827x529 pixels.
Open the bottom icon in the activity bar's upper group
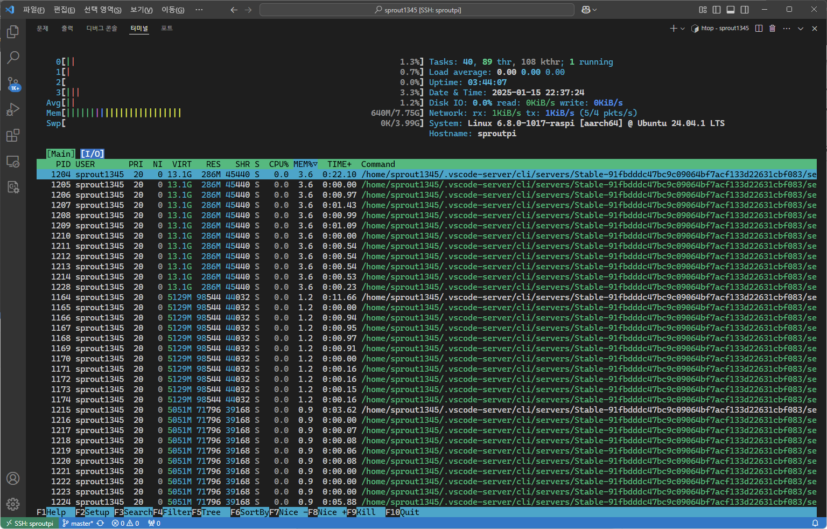pos(13,187)
